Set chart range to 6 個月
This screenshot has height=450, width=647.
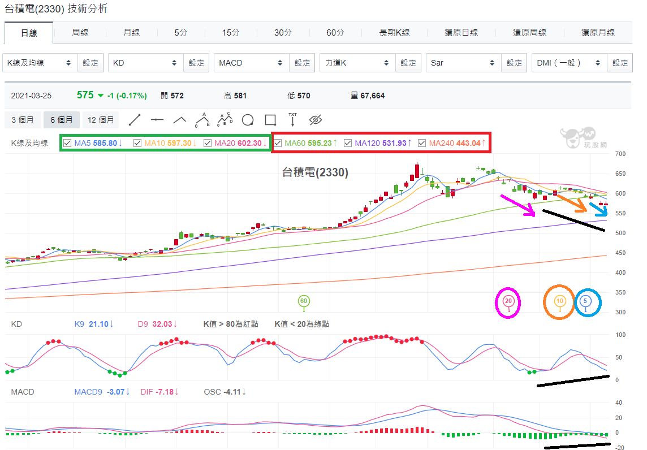[62, 120]
